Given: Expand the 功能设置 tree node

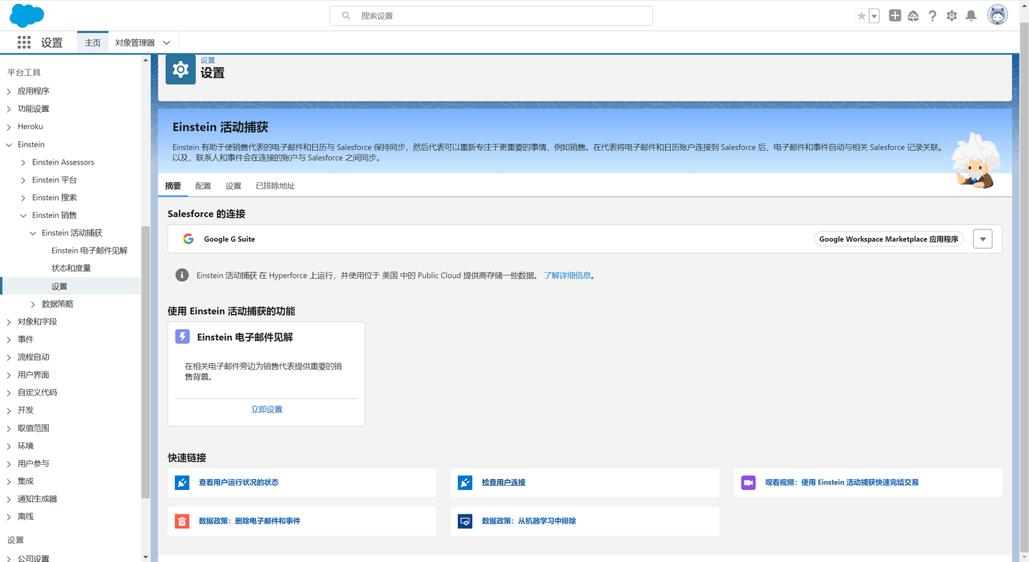Looking at the screenshot, I should point(9,109).
